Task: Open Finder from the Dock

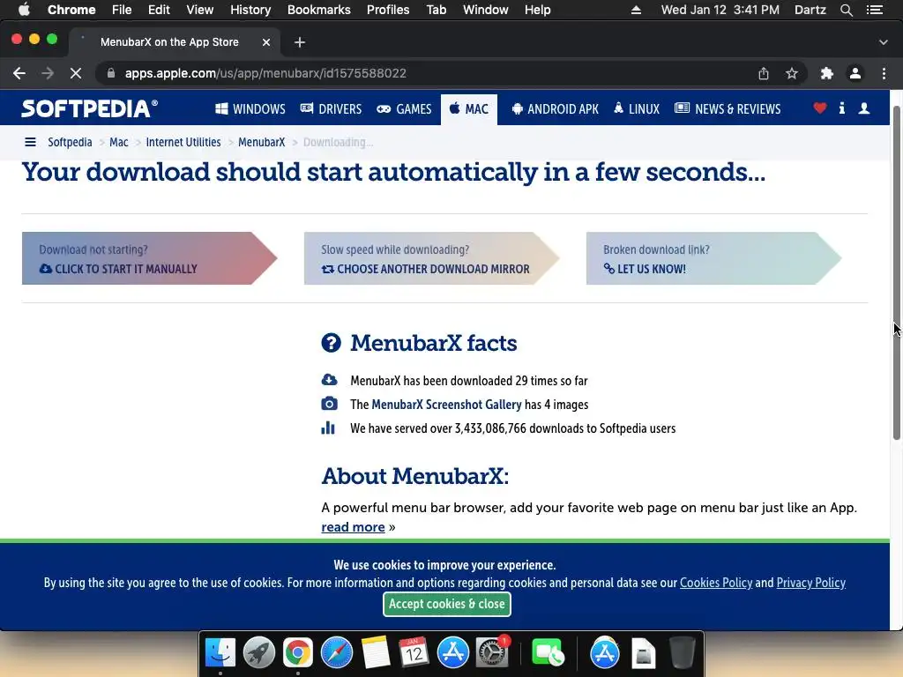Action: click(220, 653)
